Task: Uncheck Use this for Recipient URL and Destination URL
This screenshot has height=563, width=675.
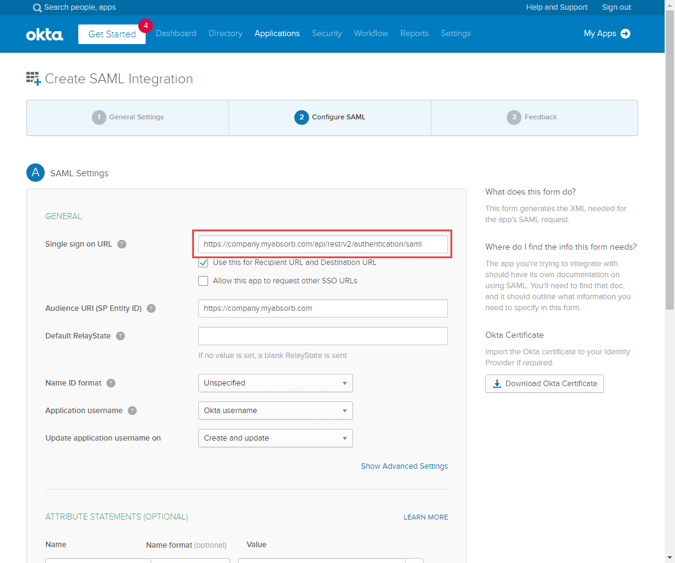Action: pyautogui.click(x=203, y=263)
